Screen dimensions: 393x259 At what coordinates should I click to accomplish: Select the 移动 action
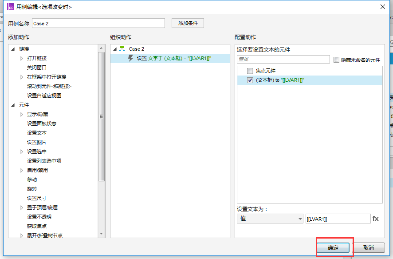32,179
